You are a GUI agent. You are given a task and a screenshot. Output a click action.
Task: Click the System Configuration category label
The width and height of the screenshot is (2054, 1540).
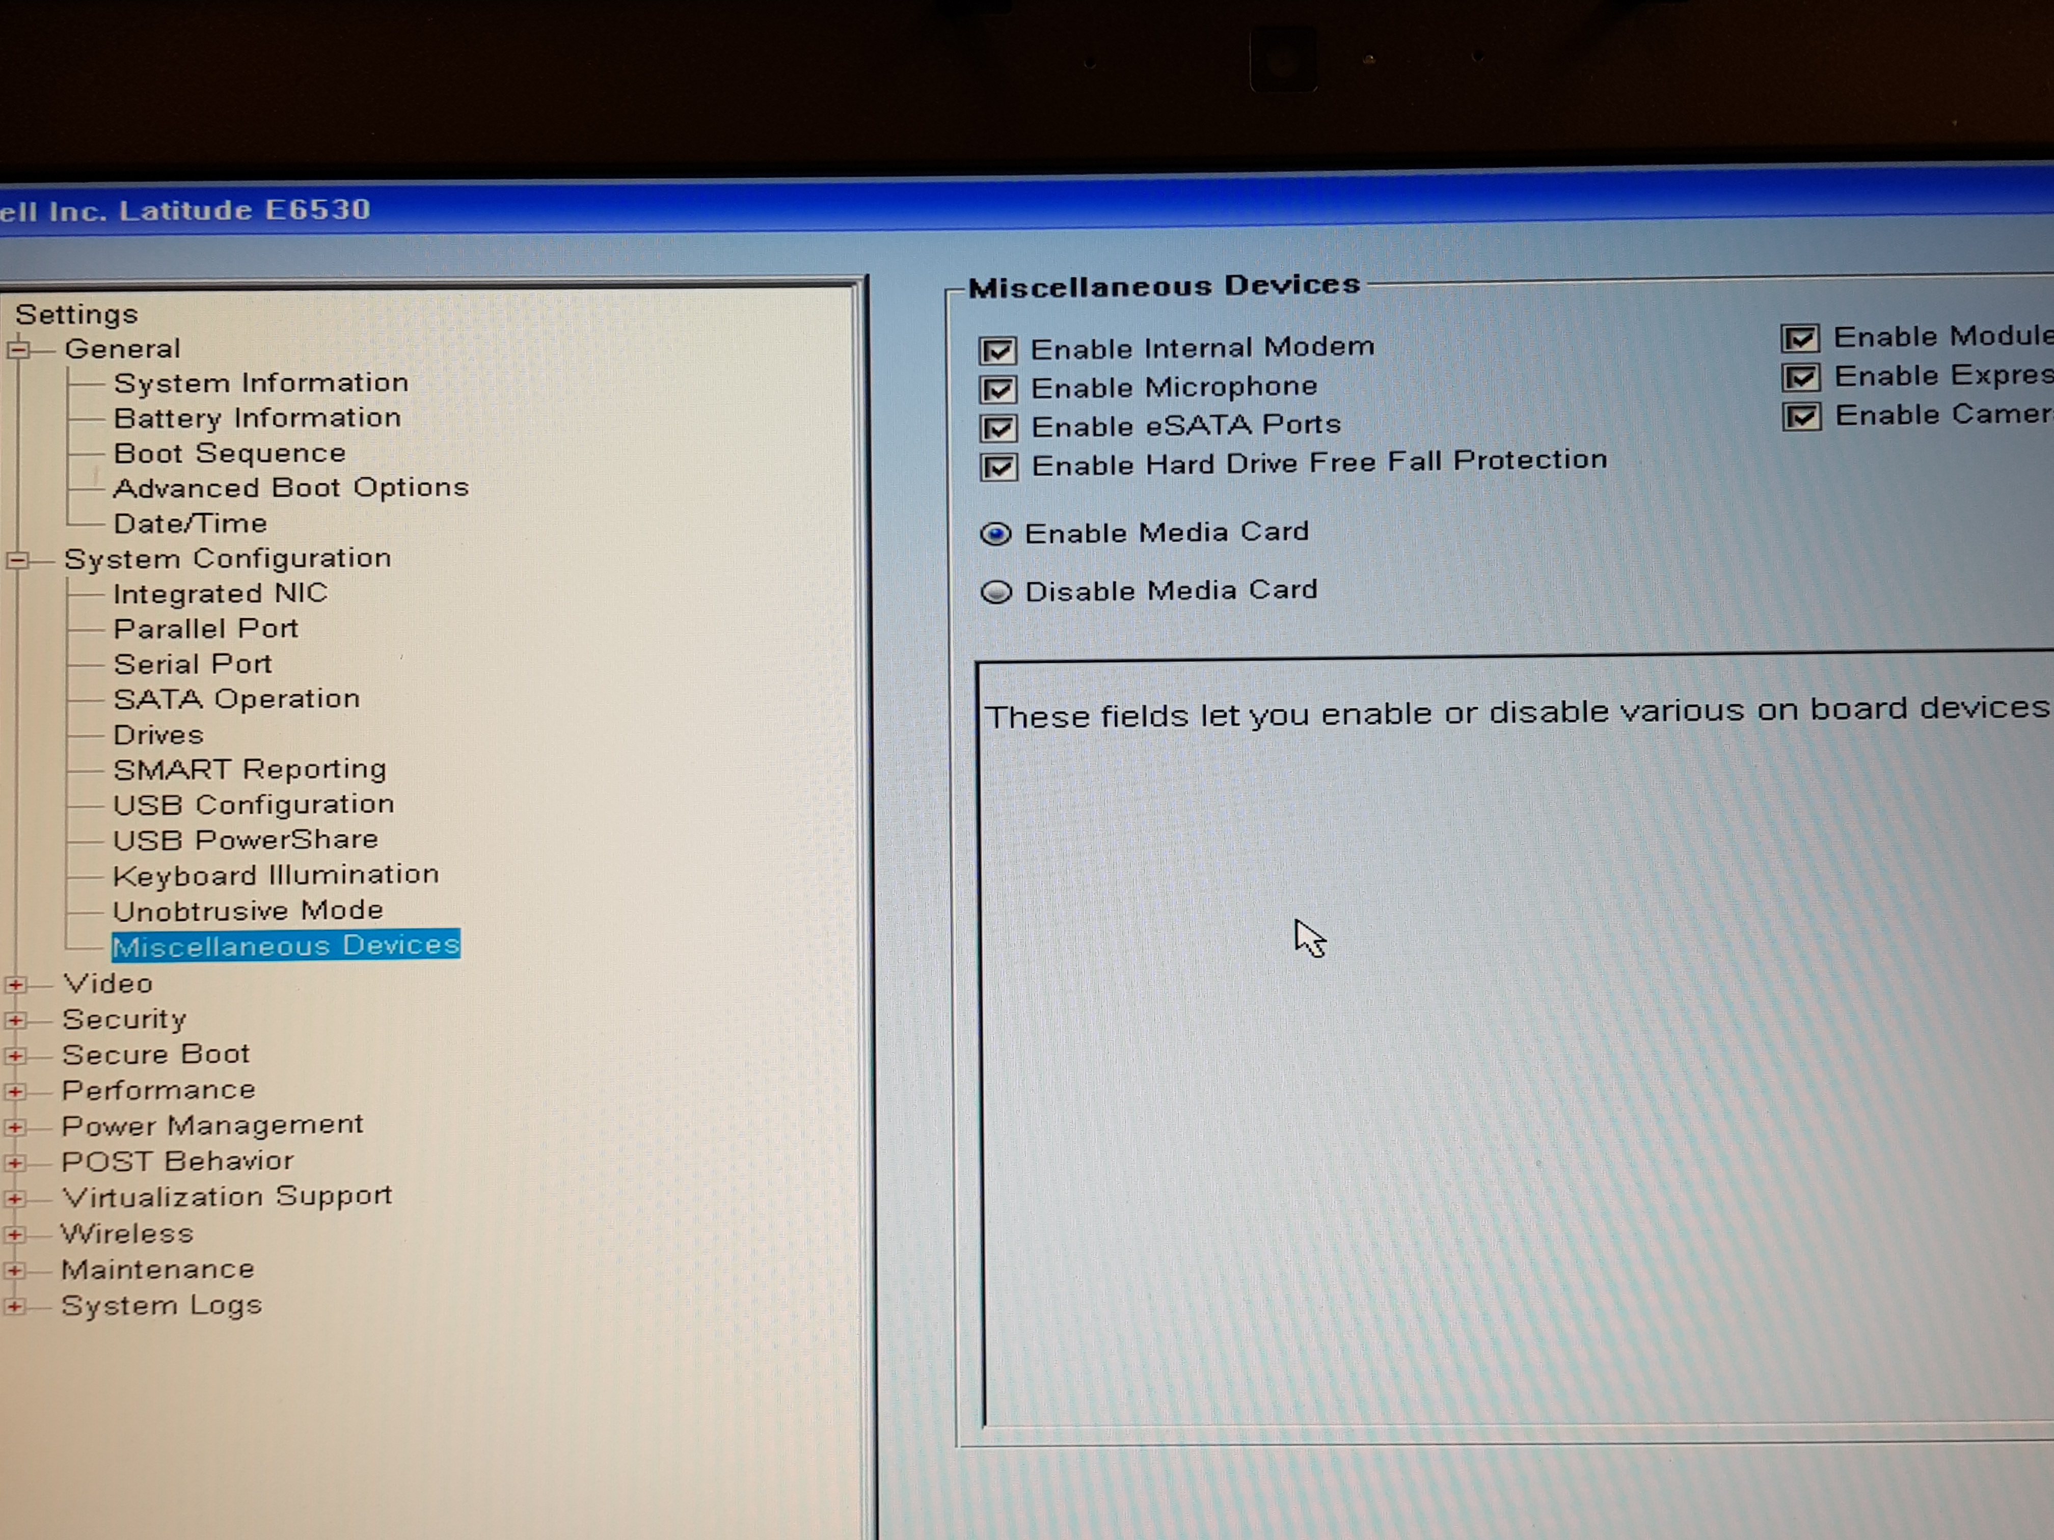(228, 560)
